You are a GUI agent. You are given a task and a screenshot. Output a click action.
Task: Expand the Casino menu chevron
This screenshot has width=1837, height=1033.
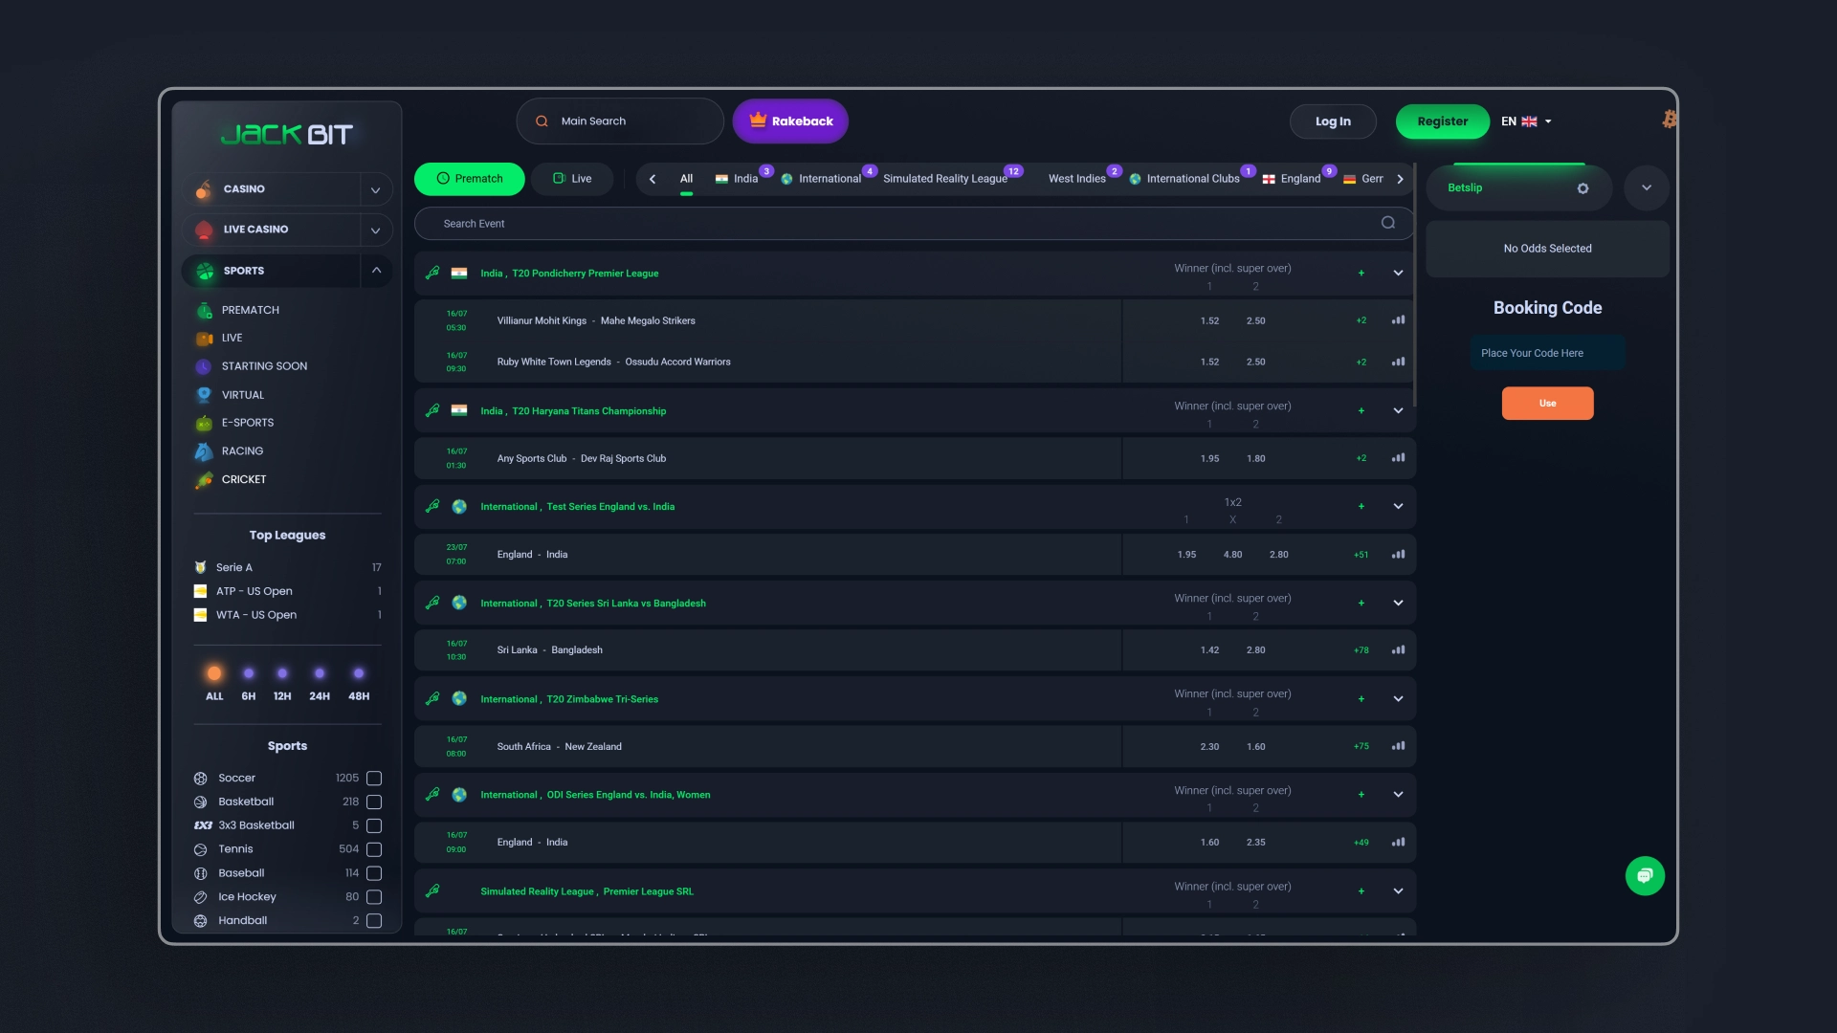pyautogui.click(x=376, y=189)
